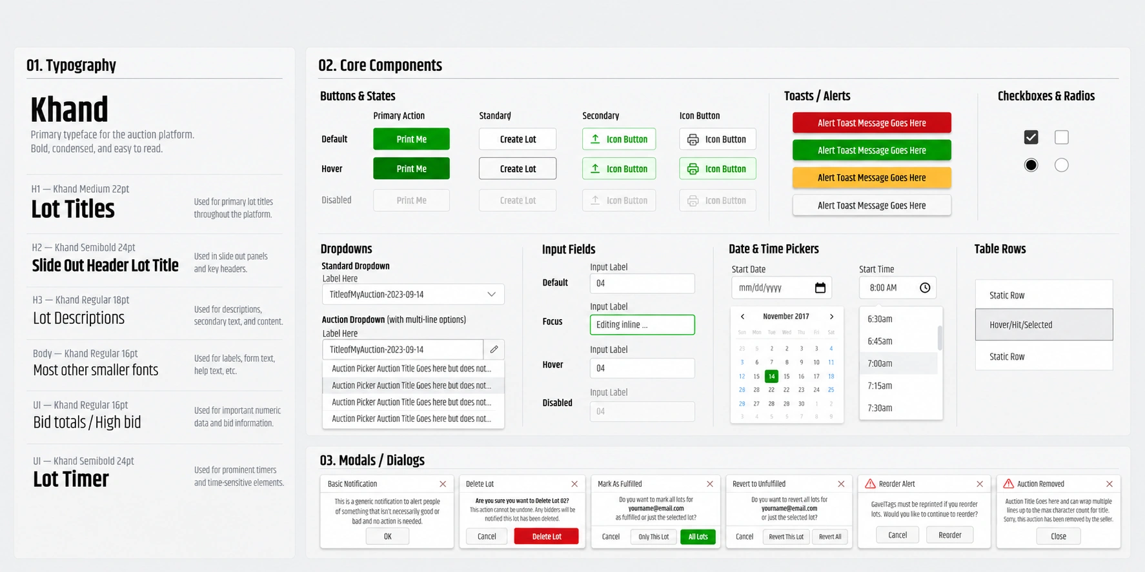
Task: Uncheck the checked checkbox
Action: click(1031, 137)
